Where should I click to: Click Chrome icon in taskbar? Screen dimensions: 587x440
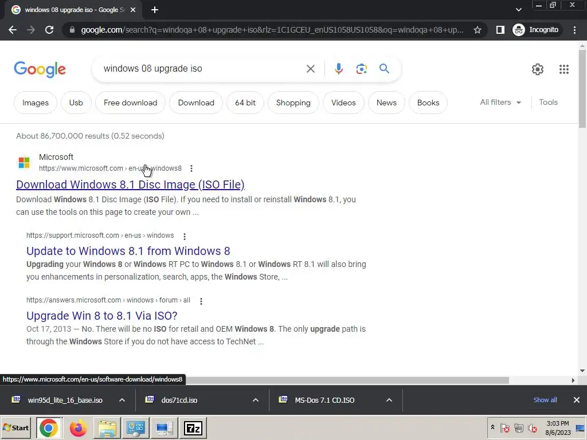point(49,427)
